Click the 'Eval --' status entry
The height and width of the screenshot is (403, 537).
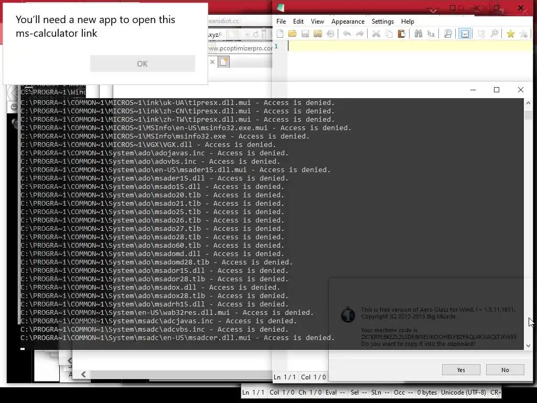[x=335, y=393]
